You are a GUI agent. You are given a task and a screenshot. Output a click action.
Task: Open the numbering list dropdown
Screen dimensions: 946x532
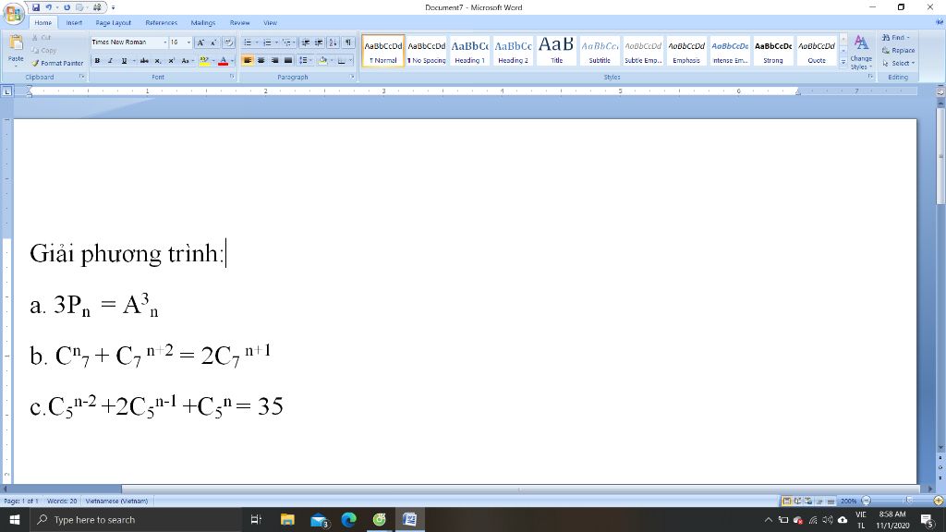(x=276, y=42)
